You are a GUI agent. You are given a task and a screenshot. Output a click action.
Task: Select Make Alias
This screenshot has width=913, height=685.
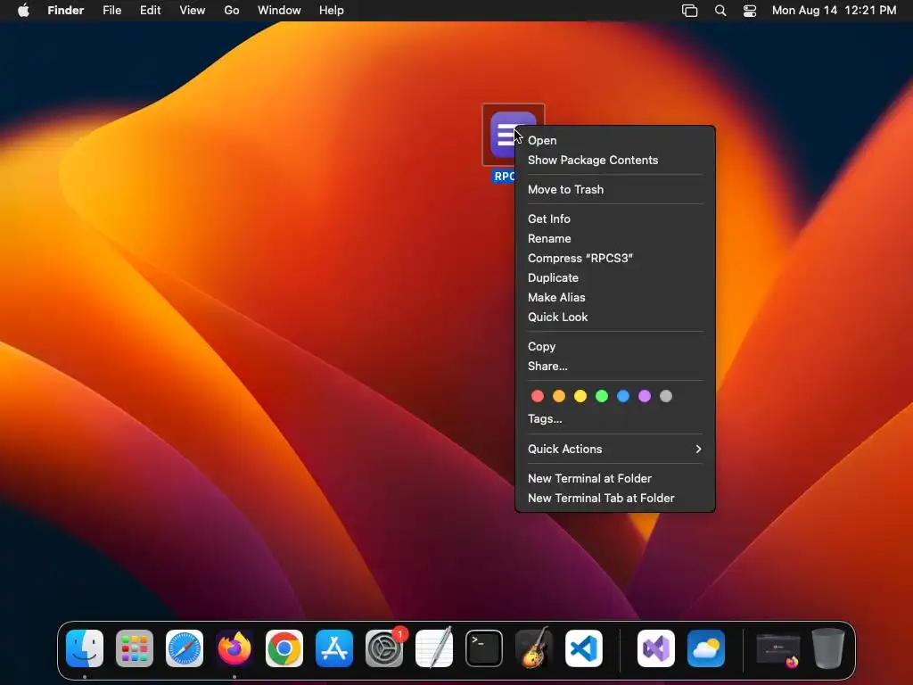(615, 298)
